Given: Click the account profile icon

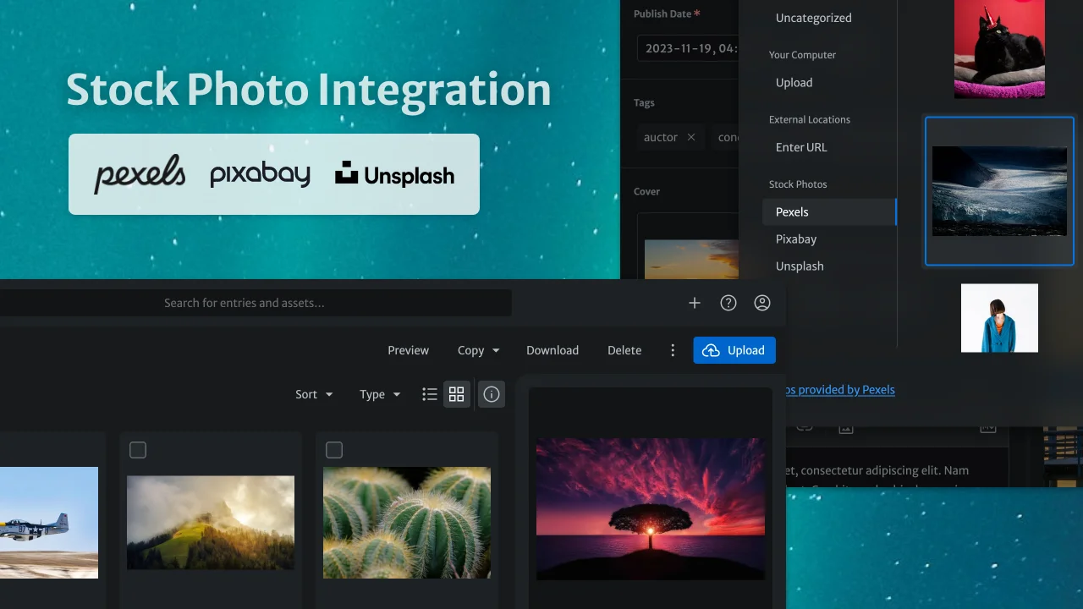Looking at the screenshot, I should pyautogui.click(x=762, y=302).
